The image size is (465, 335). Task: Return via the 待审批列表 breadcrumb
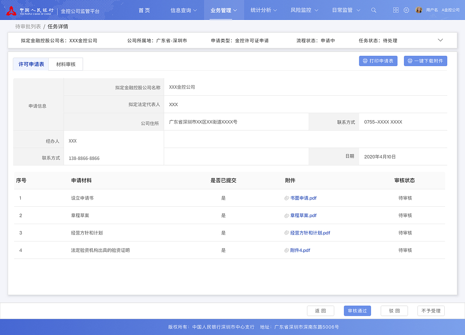coord(28,26)
